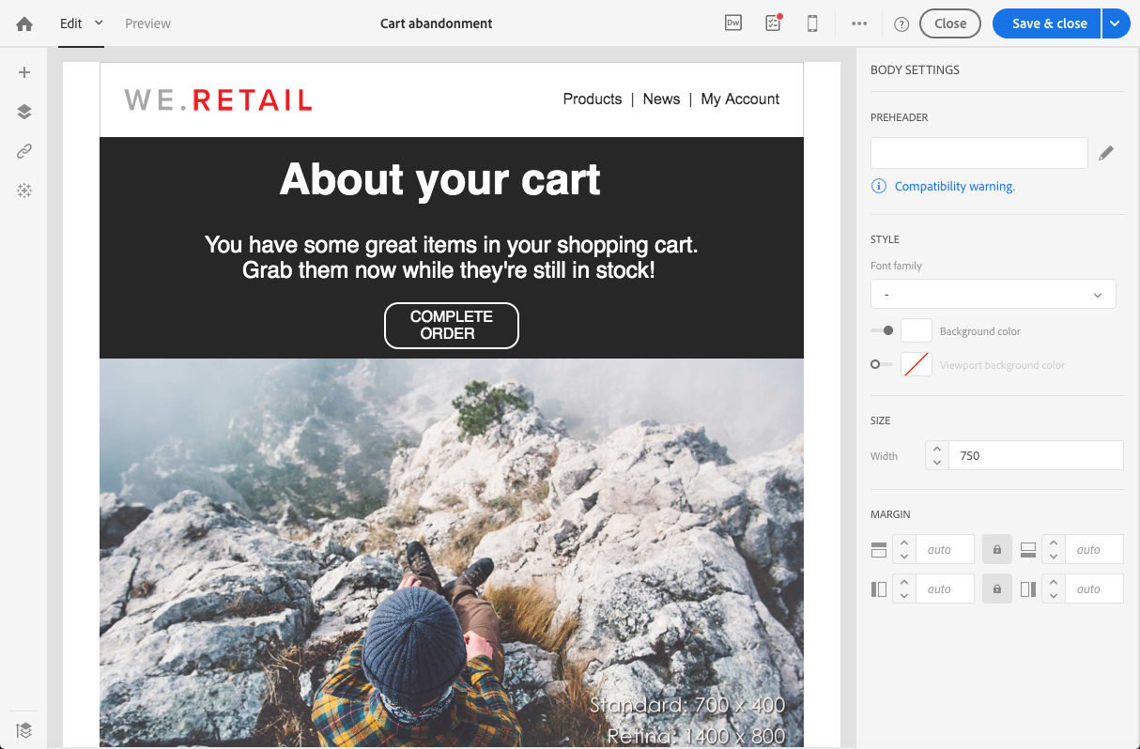Viewport: 1140px width, 749px height.
Task: Expand the Font family dropdown
Action: (993, 294)
